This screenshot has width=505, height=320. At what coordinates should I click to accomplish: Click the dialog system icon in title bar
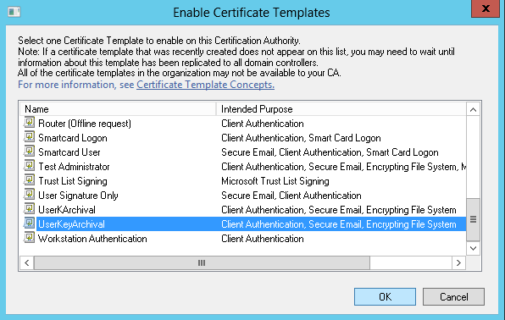tap(14, 12)
